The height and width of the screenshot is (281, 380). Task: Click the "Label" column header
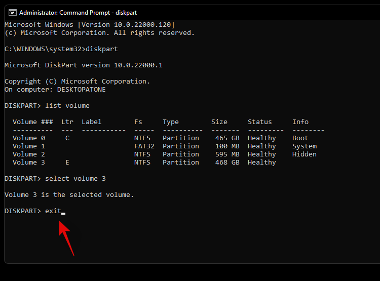[91, 122]
